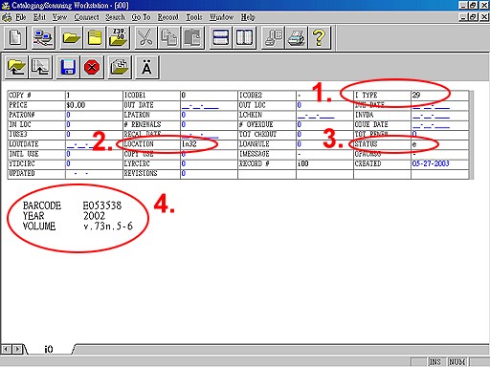Click the Connect to server computers icon
The image size is (490, 367).
point(43,37)
